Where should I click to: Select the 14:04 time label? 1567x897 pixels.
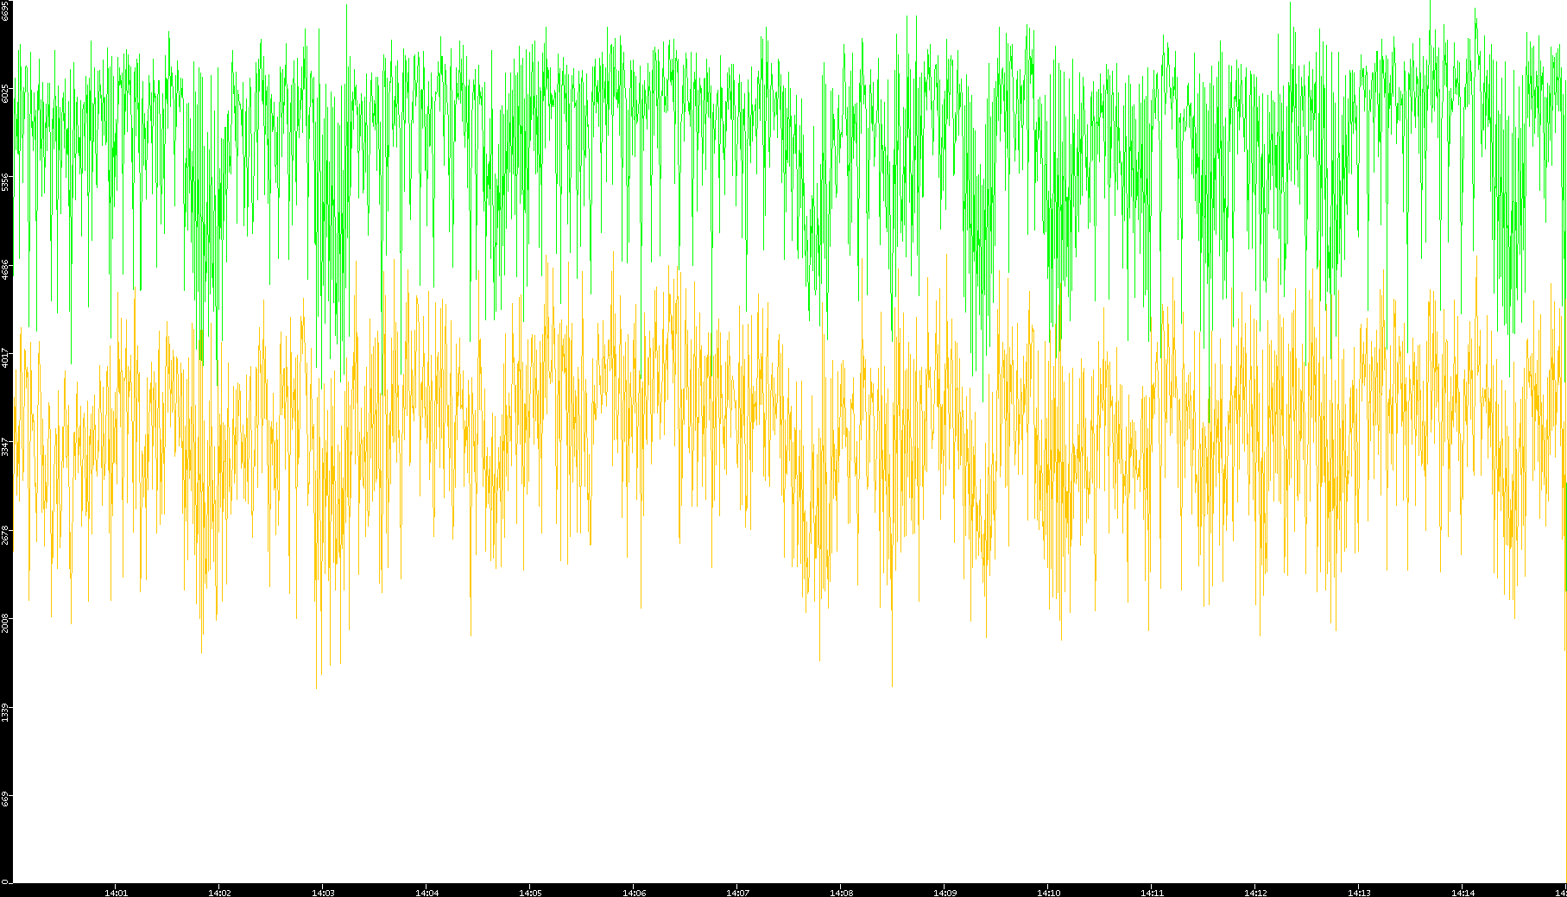tap(427, 893)
